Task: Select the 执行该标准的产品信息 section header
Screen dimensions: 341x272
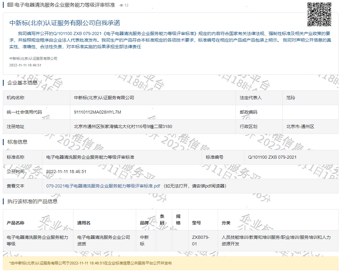Action: coord(32,201)
